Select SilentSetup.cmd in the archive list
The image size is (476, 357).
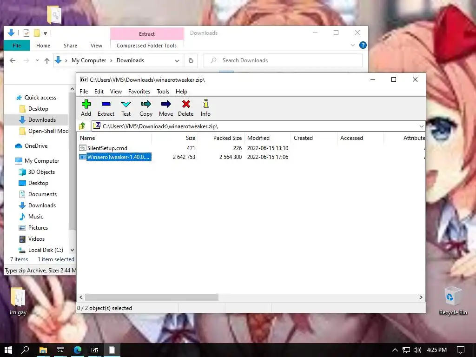pos(107,148)
